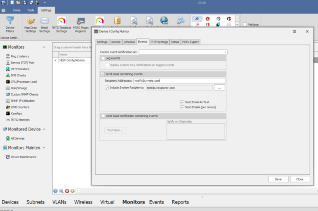Open Device Filters in the ribbon
The height and width of the screenshot is (211, 318).
(x=10, y=24)
